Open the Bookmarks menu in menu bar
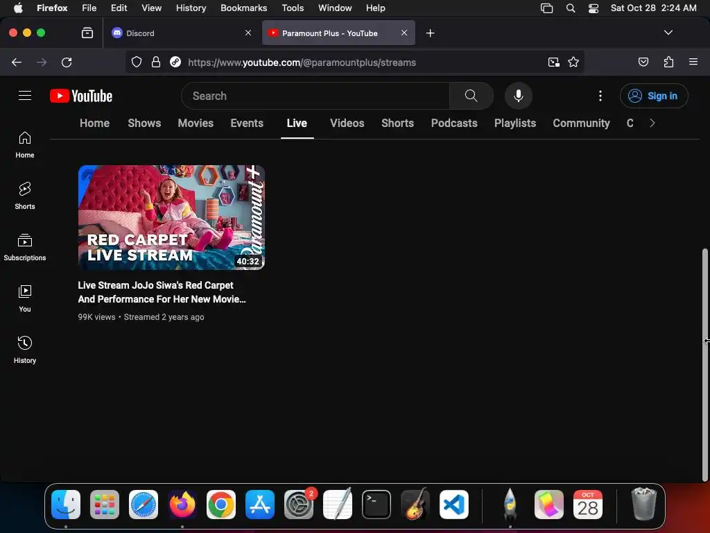Image resolution: width=710 pixels, height=533 pixels. [x=243, y=8]
